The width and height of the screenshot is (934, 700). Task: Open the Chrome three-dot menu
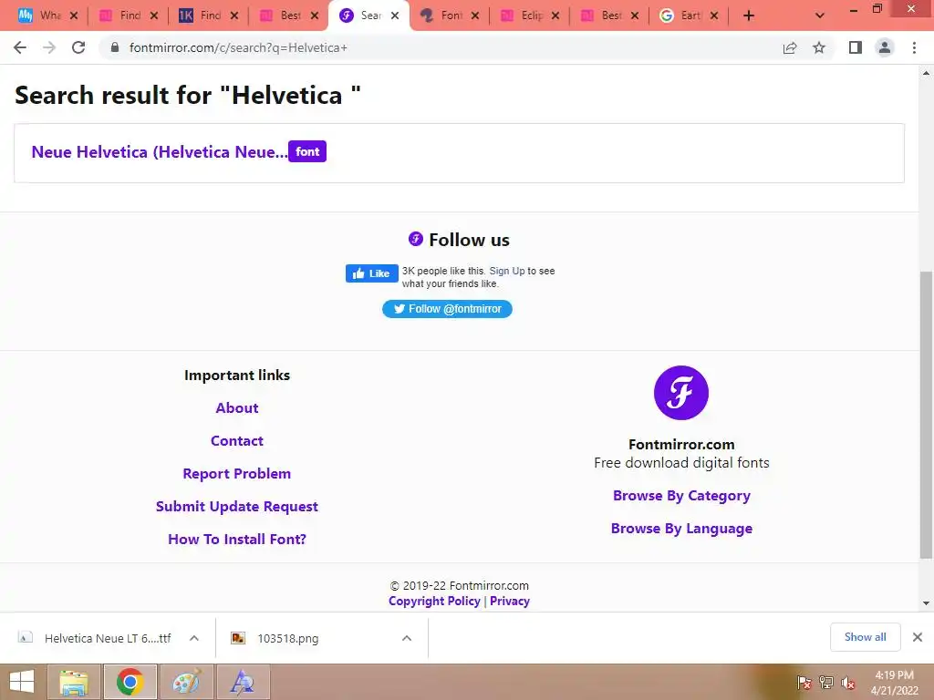click(914, 47)
